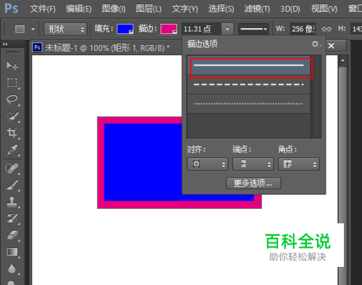Screen dimensions: 362x285
Task: Click the 更多选项... button
Action: pyautogui.click(x=253, y=183)
